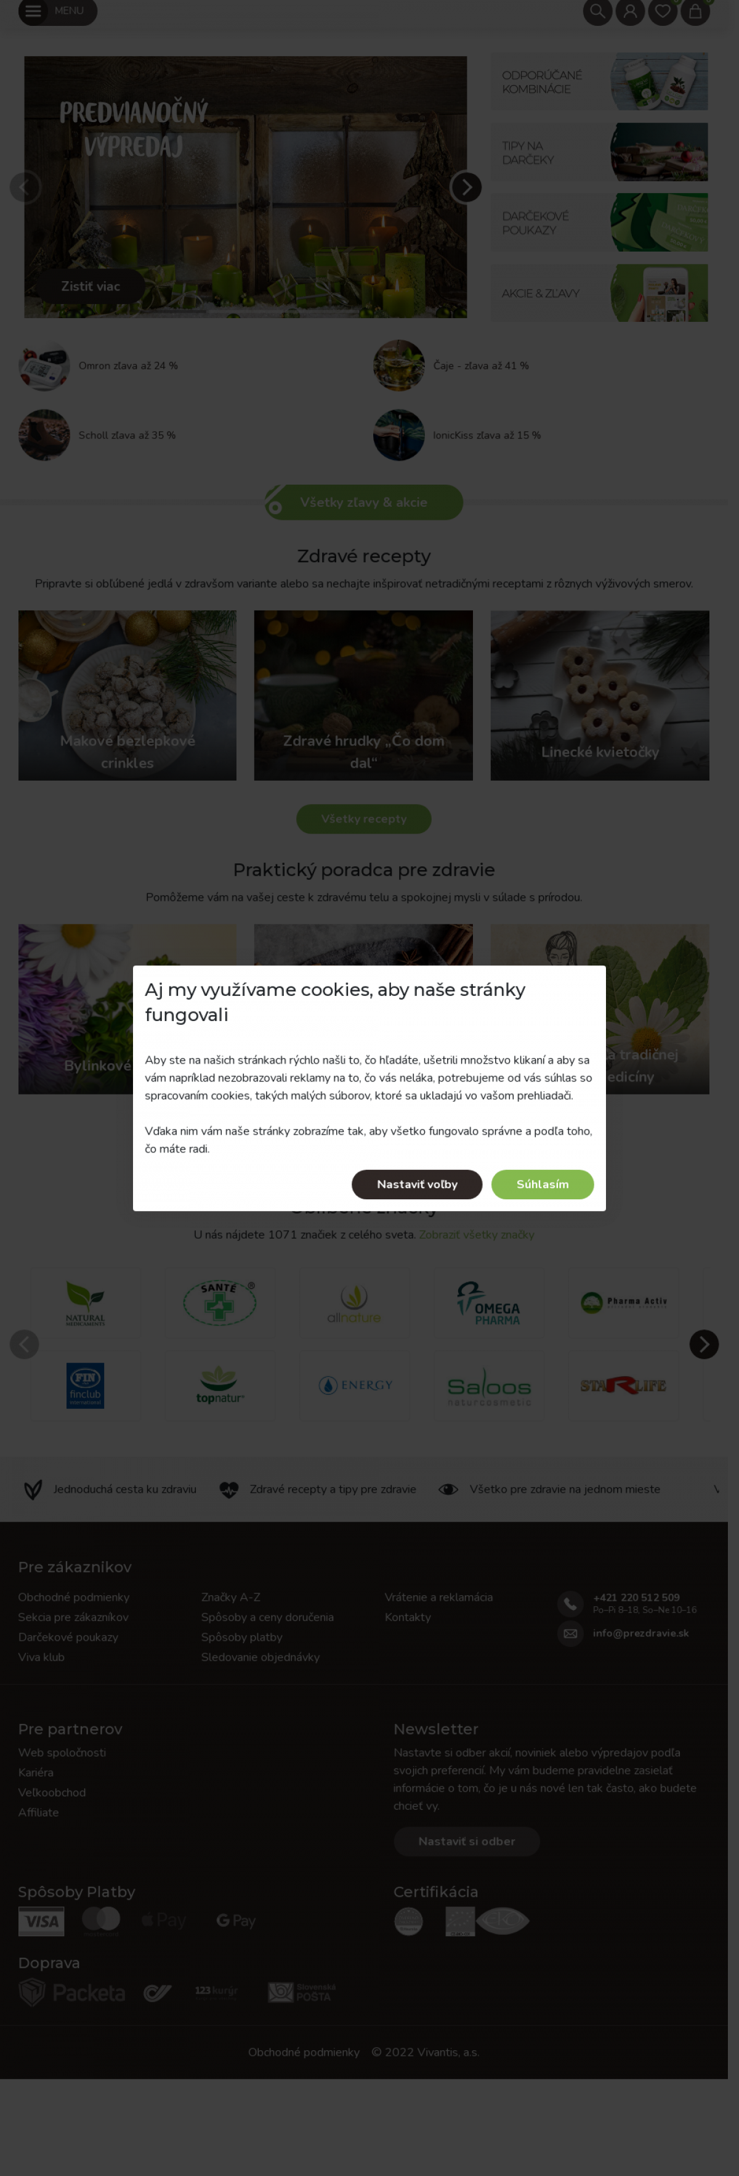Viewport: 739px width, 2176px height.
Task: Open the shopping bag icon
Action: 695,11
